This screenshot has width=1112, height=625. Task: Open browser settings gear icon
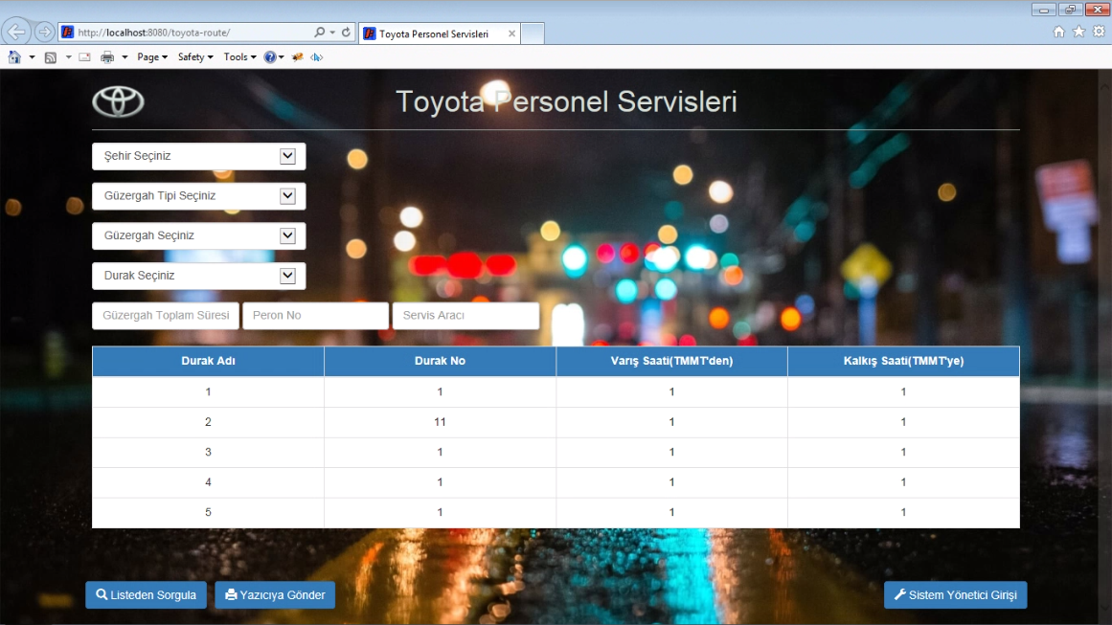(1099, 32)
